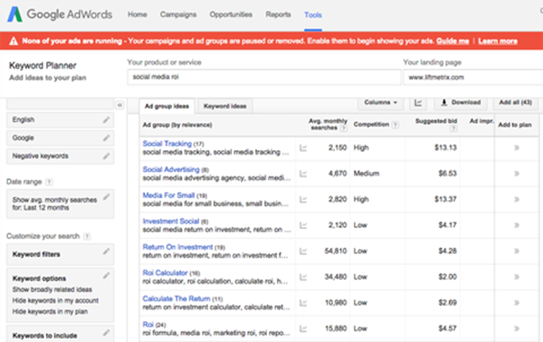Click the warning triangle icon in red banner
Screen dimensions: 543x342
(x=14, y=42)
